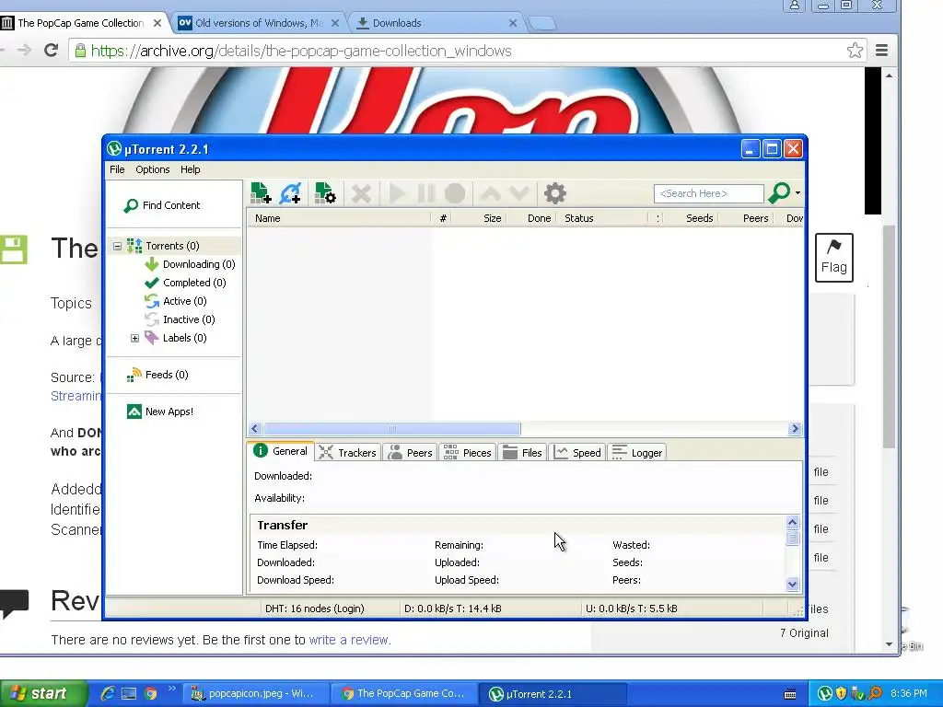Screen dimensions: 943x707
Task: Select the Active (0) category
Action: click(176, 301)
